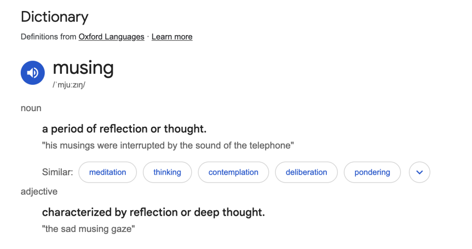
Task: Click the adjective part-of-speech label
Action: [x=39, y=191]
